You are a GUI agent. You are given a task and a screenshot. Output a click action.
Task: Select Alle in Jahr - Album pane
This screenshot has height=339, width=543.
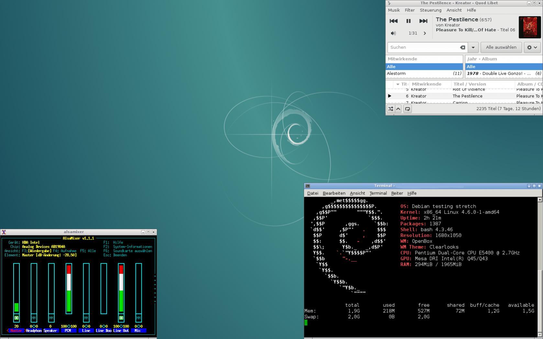pos(504,67)
